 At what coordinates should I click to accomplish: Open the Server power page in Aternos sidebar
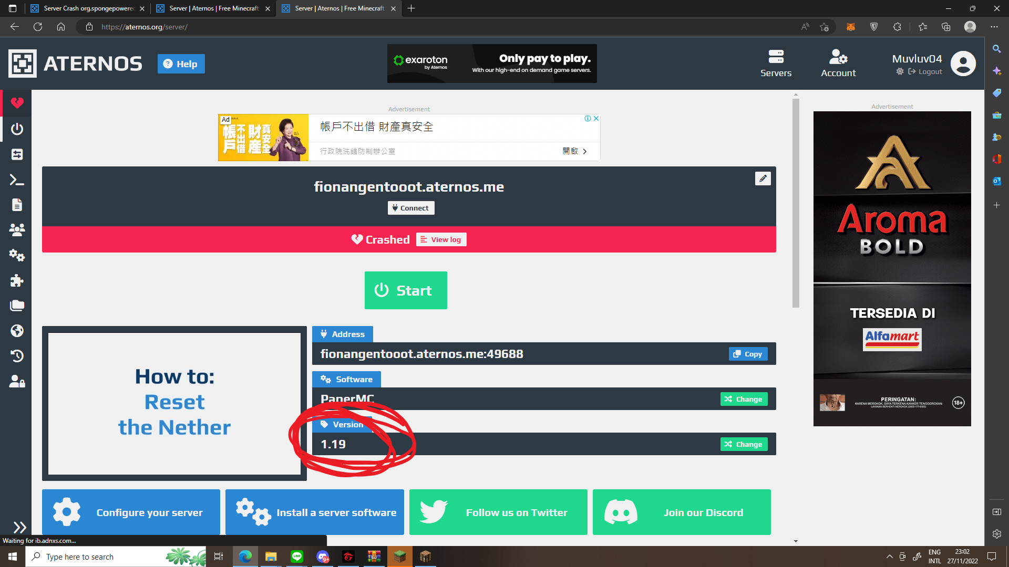click(x=17, y=129)
